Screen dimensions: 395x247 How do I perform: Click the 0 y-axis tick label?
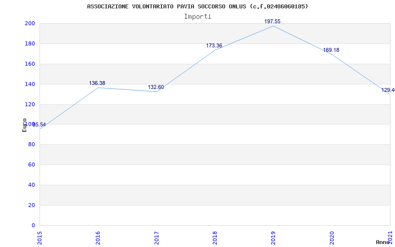point(33,226)
